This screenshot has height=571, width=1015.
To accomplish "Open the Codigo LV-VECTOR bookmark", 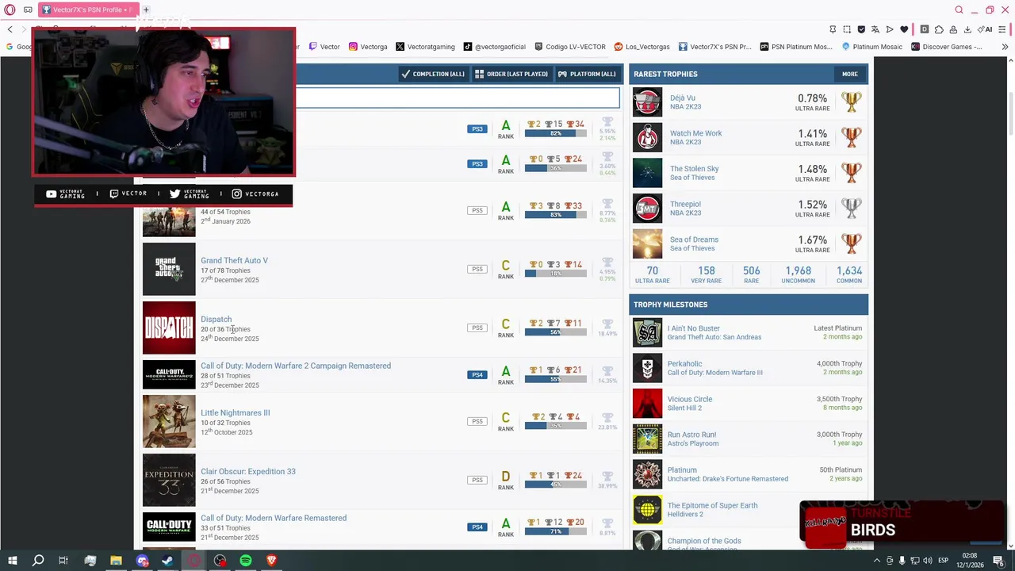I will click(x=570, y=47).
